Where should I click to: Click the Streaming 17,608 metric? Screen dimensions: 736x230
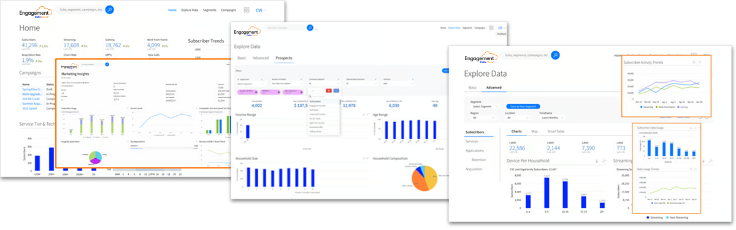click(x=71, y=45)
